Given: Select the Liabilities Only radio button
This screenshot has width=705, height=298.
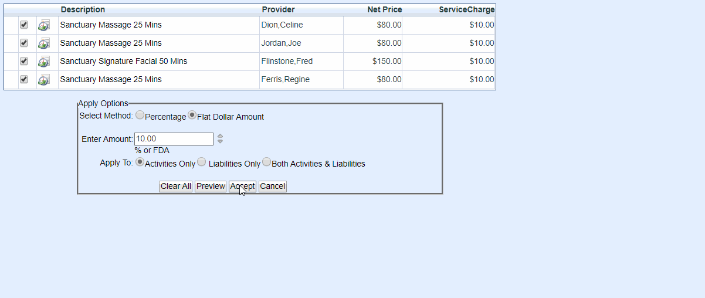Looking at the screenshot, I should [x=202, y=162].
